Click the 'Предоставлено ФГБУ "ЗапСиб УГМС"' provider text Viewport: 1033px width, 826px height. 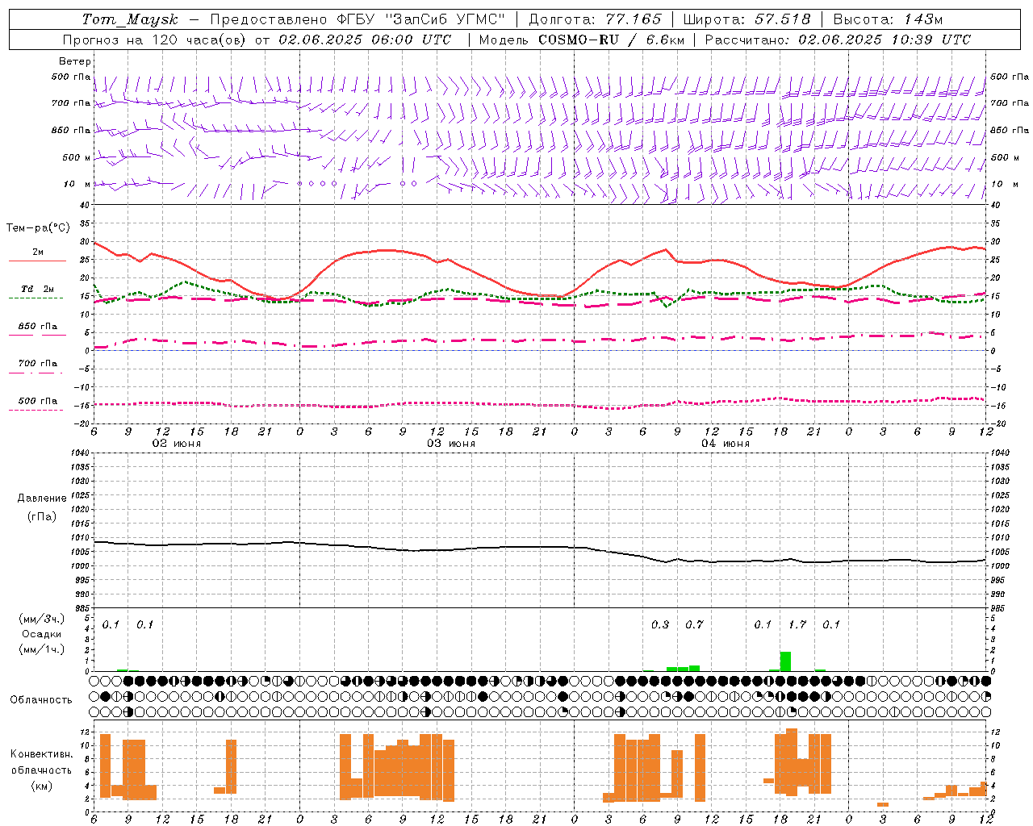[358, 19]
